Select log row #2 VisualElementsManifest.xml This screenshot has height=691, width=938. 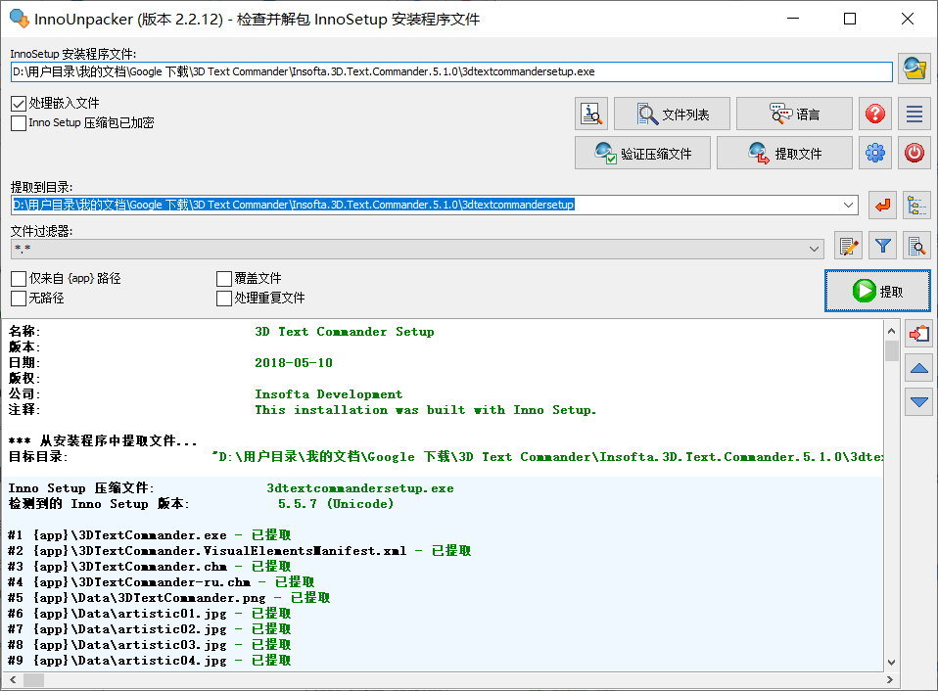coord(239,550)
